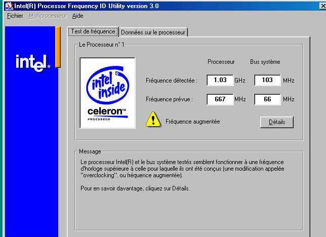Viewport: 326px width, 237px height.
Task: Click the detected bus frequency 103 field
Action: coord(267,80)
